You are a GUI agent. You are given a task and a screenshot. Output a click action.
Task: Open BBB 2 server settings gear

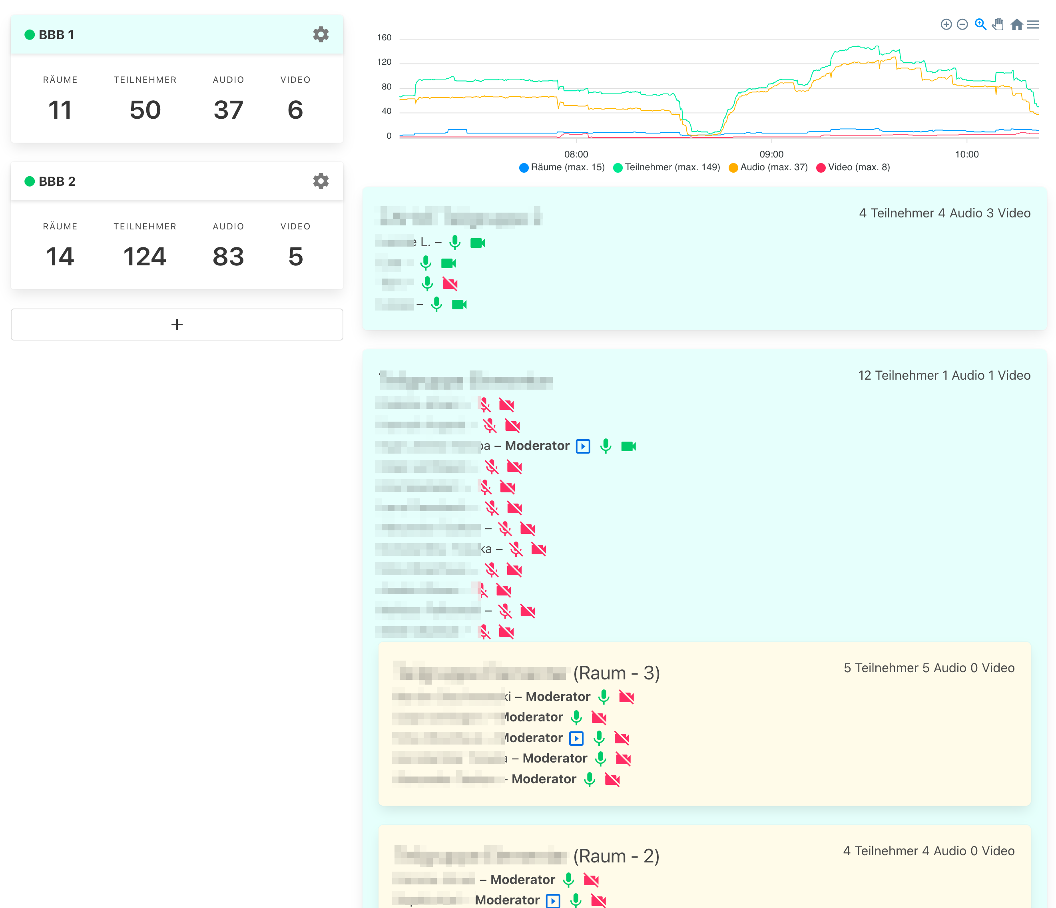tap(321, 181)
